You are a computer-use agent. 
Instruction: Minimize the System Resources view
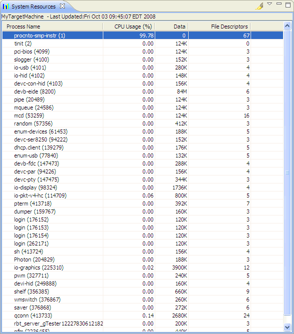(x=279, y=3)
